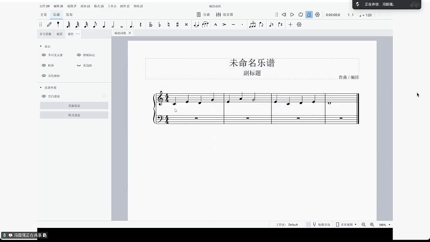Choose the quarter note duration
This screenshot has width=430, height=242.
tap(104, 25)
